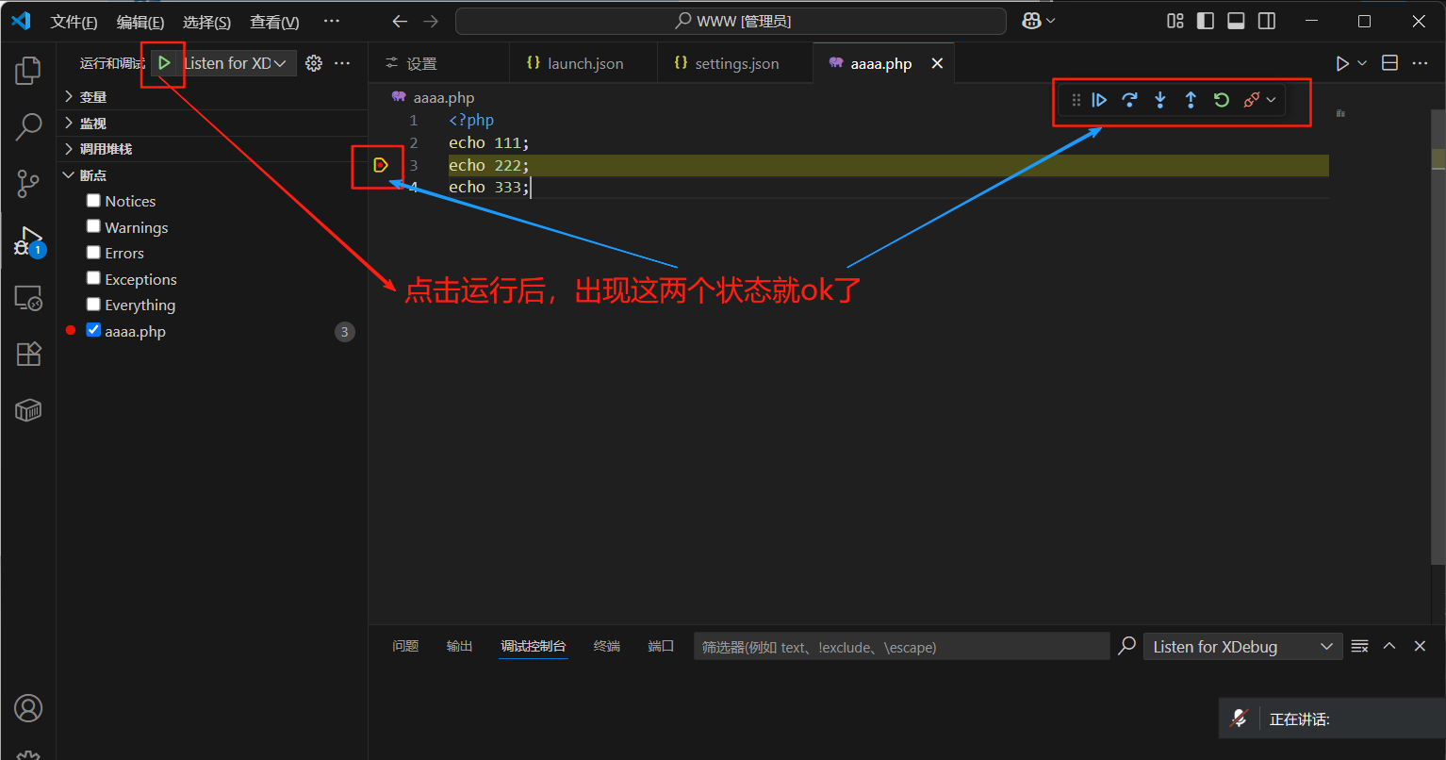1446x760 pixels.
Task: Expand the 变量 section
Action: (212, 97)
